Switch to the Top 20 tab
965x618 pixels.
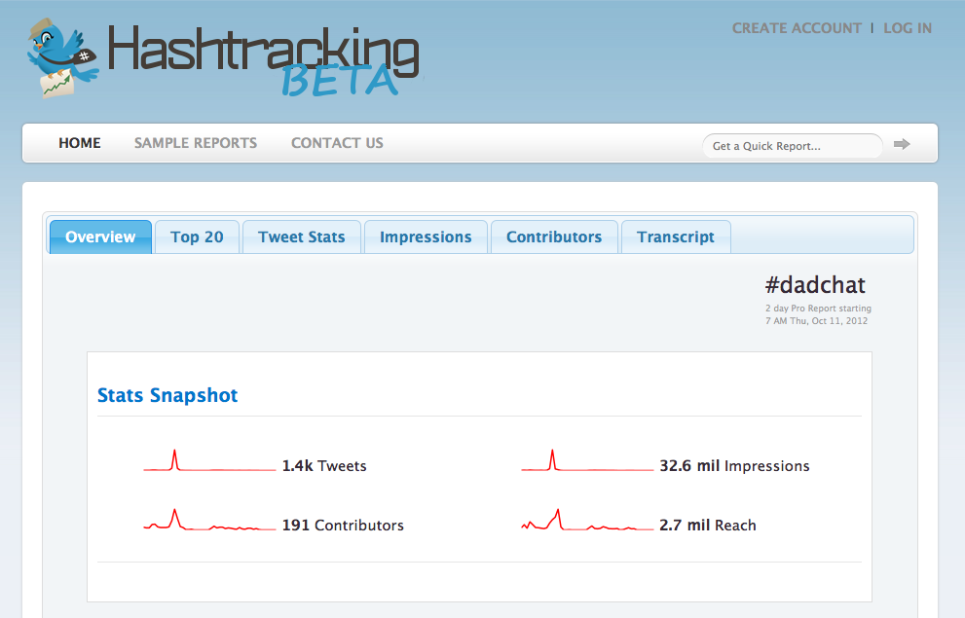click(x=197, y=236)
